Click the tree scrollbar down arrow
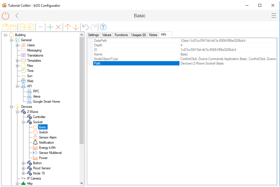Image resolution: width=280 pixels, height=187 pixels. tap(82, 183)
